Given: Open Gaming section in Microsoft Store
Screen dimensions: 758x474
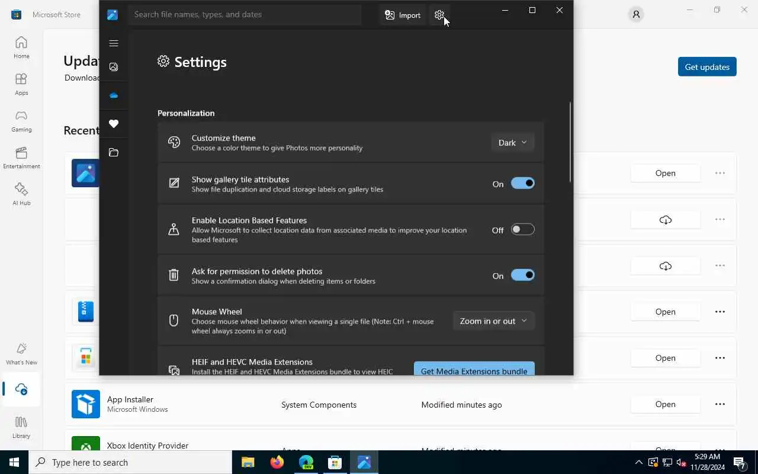Looking at the screenshot, I should coord(21,121).
